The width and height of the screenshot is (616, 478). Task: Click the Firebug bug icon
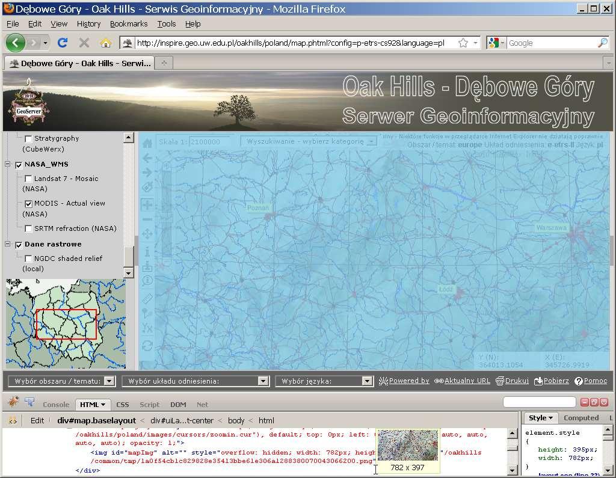click(13, 402)
